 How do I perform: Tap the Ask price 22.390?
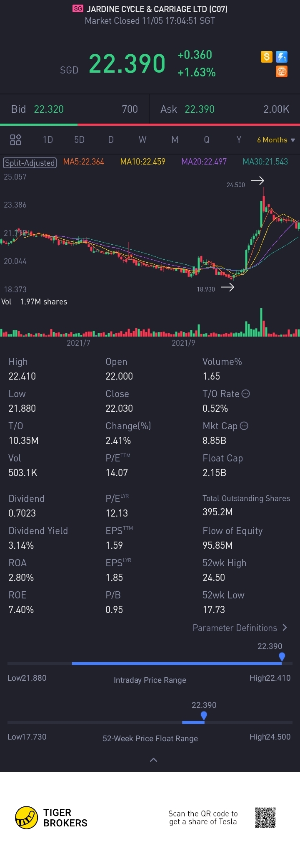[200, 109]
